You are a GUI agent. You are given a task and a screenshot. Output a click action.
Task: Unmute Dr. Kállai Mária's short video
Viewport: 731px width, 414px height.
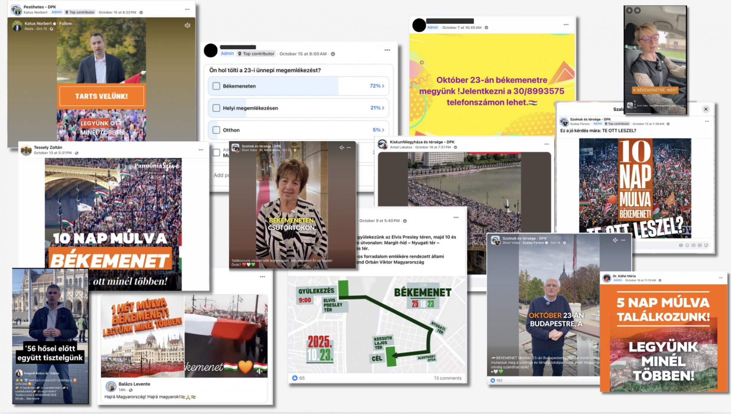[x=341, y=148]
